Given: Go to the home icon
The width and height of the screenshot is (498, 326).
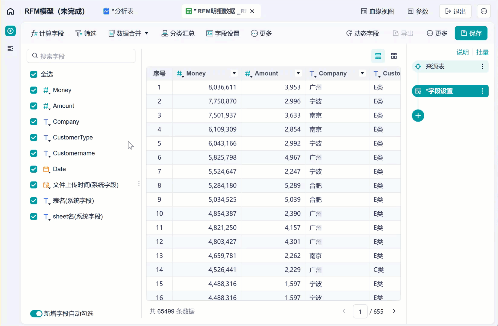Looking at the screenshot, I should (11, 11).
